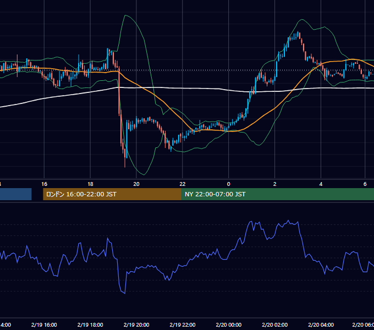
Task: Click the blue session bar before London
Action: coord(16,194)
